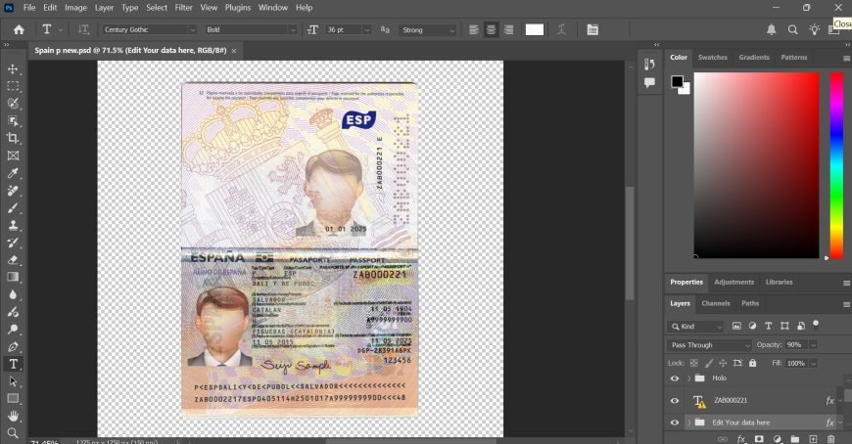
Task: Open the Search magnifier icon
Action: (793, 30)
